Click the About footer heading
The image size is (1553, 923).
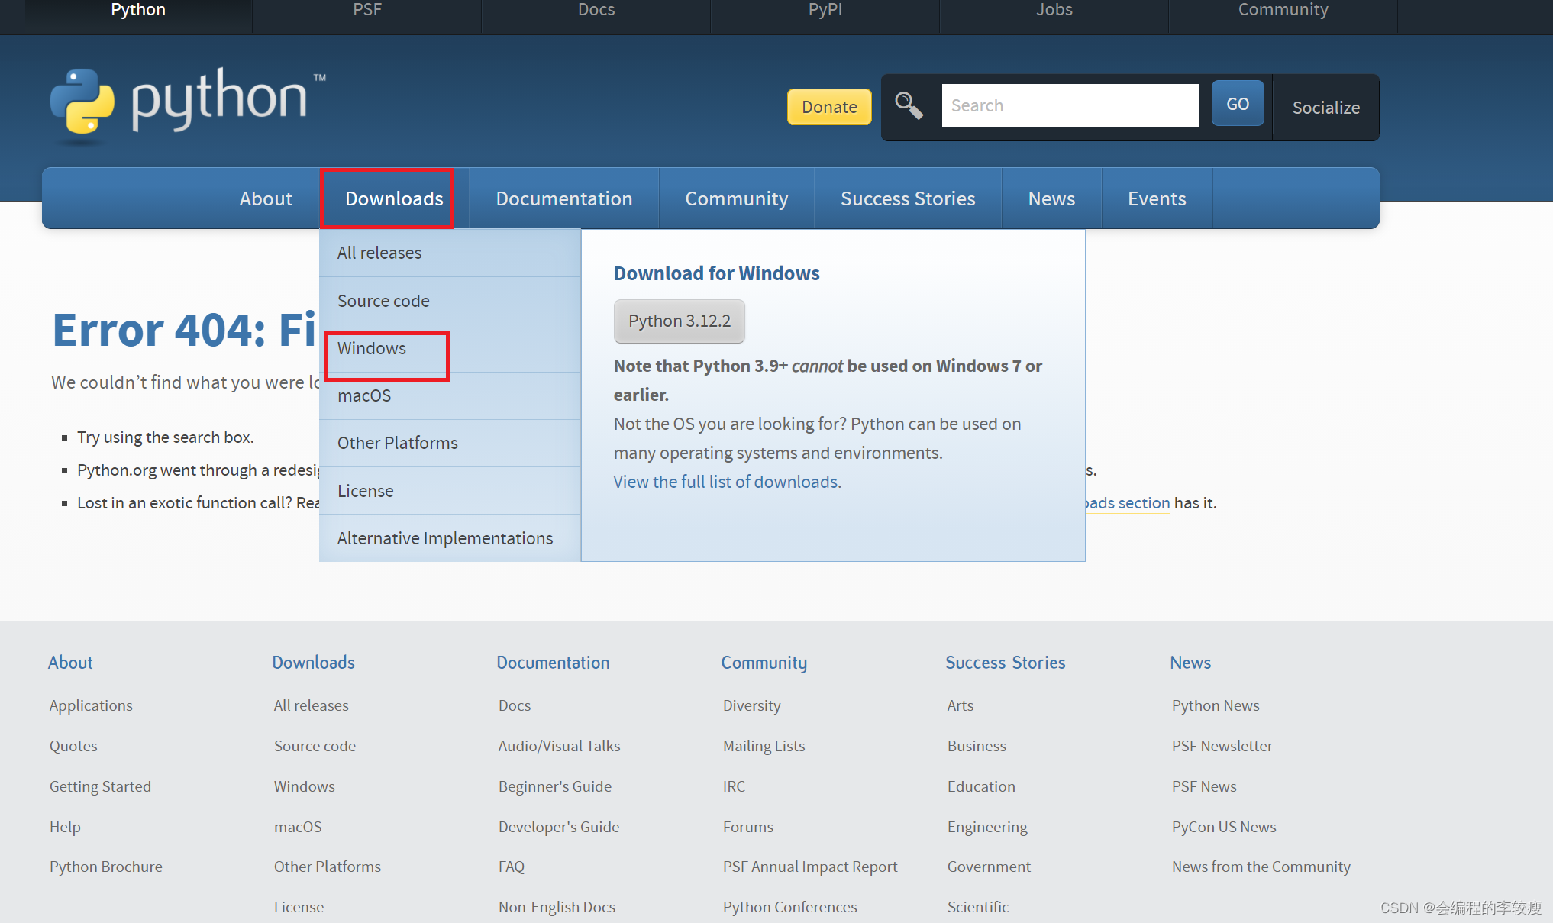(70, 663)
